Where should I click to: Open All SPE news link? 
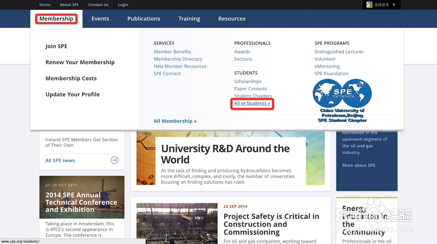(x=60, y=160)
